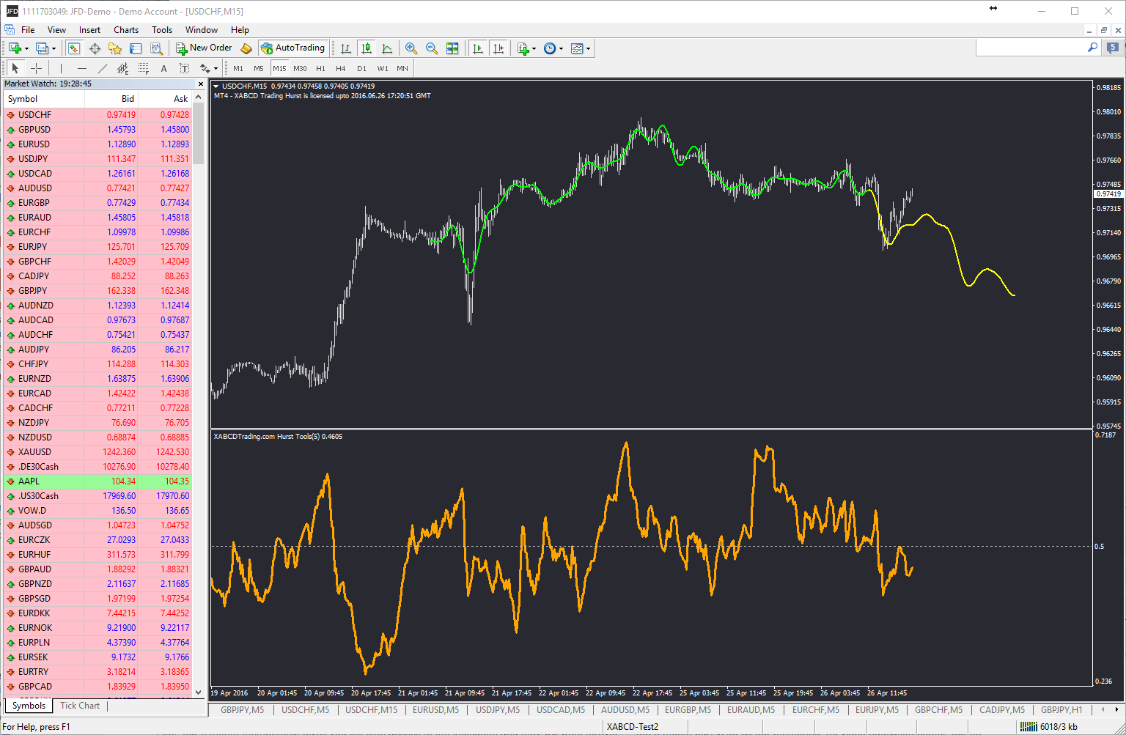The image size is (1126, 735).
Task: Draw Fibonacci retracement
Action: [x=143, y=68]
